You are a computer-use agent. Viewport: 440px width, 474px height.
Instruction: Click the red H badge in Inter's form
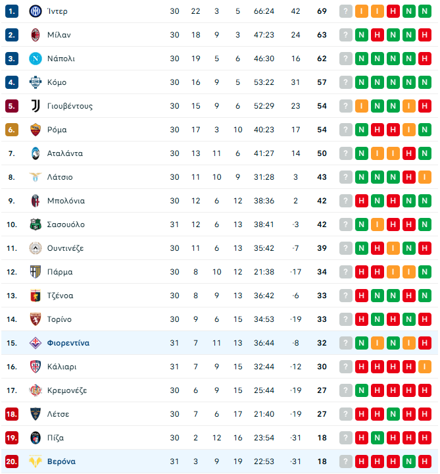pyautogui.click(x=393, y=11)
